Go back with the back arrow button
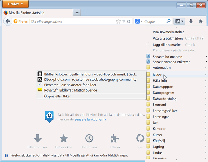 pos(8,21)
